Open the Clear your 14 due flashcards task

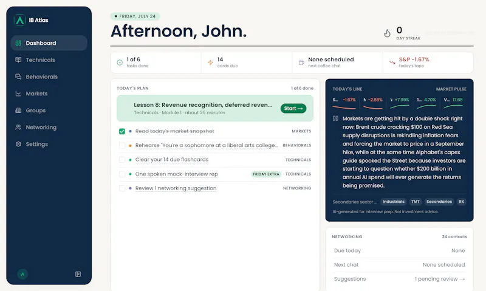click(172, 160)
